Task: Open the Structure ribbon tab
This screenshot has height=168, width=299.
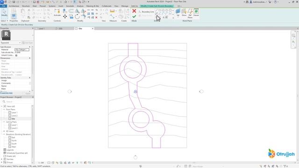Action: point(26,6)
